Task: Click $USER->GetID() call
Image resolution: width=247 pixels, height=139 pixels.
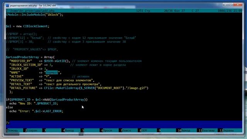Action: tap(56, 61)
